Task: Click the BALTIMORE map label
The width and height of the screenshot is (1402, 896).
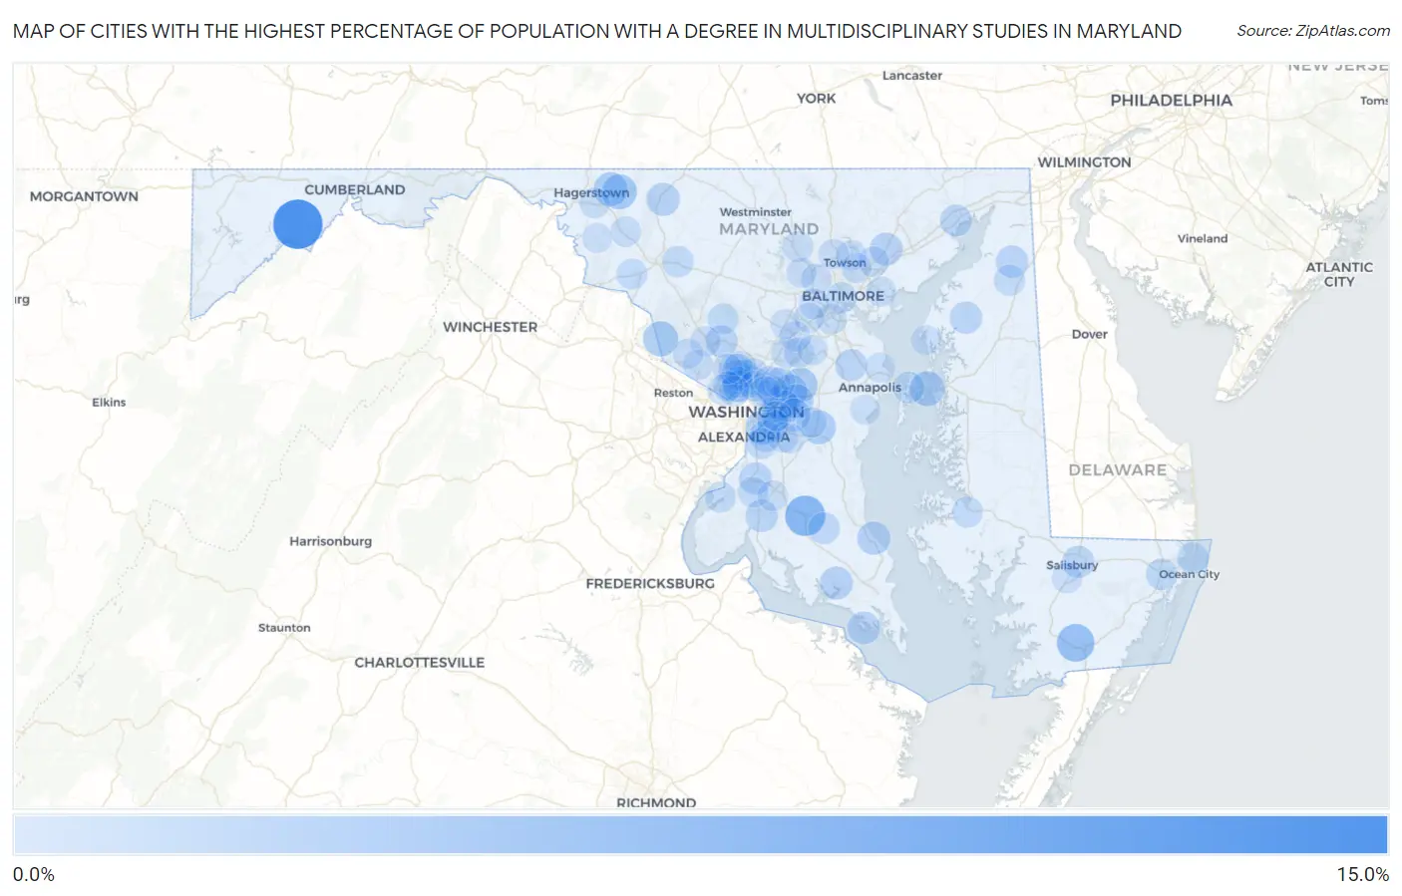Action: coord(843,296)
